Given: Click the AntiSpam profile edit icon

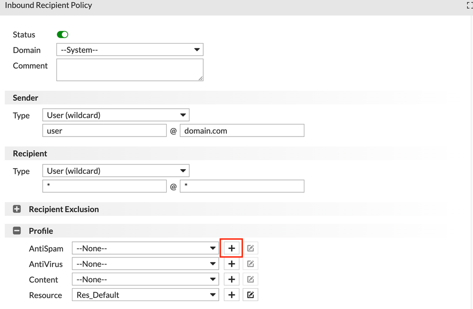Looking at the screenshot, I should pyautogui.click(x=250, y=248).
